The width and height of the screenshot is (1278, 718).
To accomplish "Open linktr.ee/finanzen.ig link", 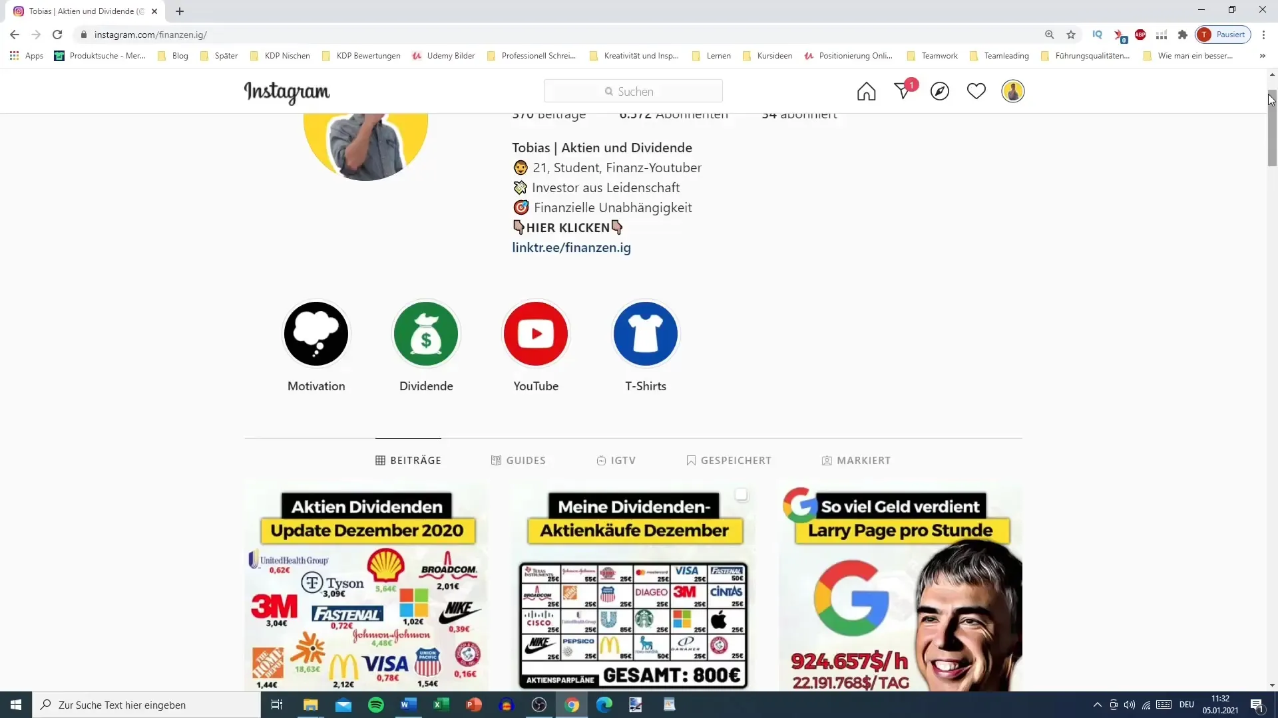I will pyautogui.click(x=571, y=247).
